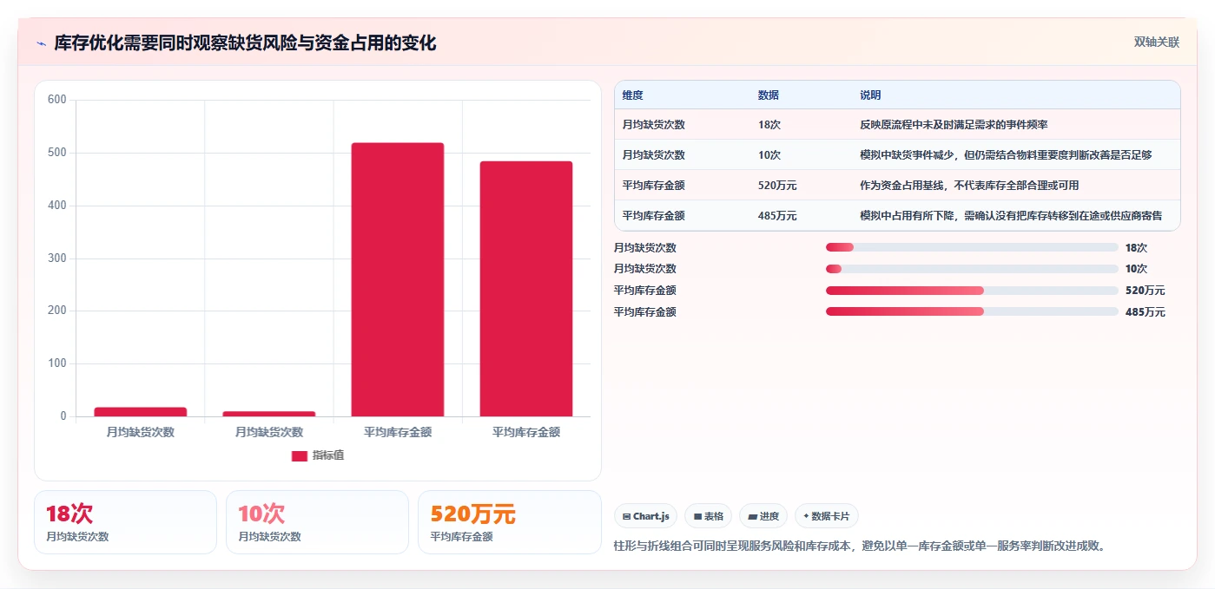The width and height of the screenshot is (1215, 589).
Task: Click the 说明 table column header
Action: [870, 95]
